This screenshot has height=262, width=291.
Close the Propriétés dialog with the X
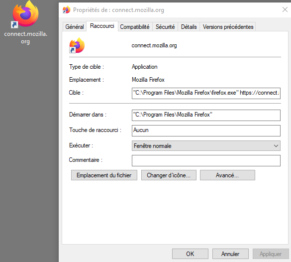pos(285,9)
